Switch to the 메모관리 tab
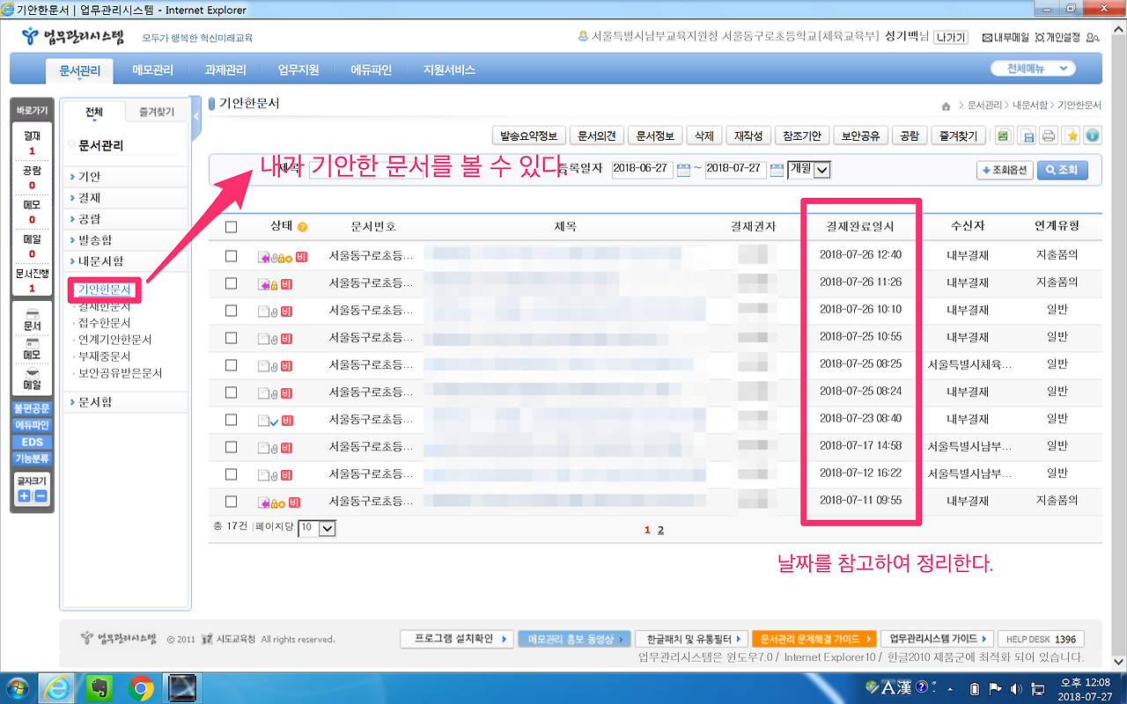 (152, 70)
